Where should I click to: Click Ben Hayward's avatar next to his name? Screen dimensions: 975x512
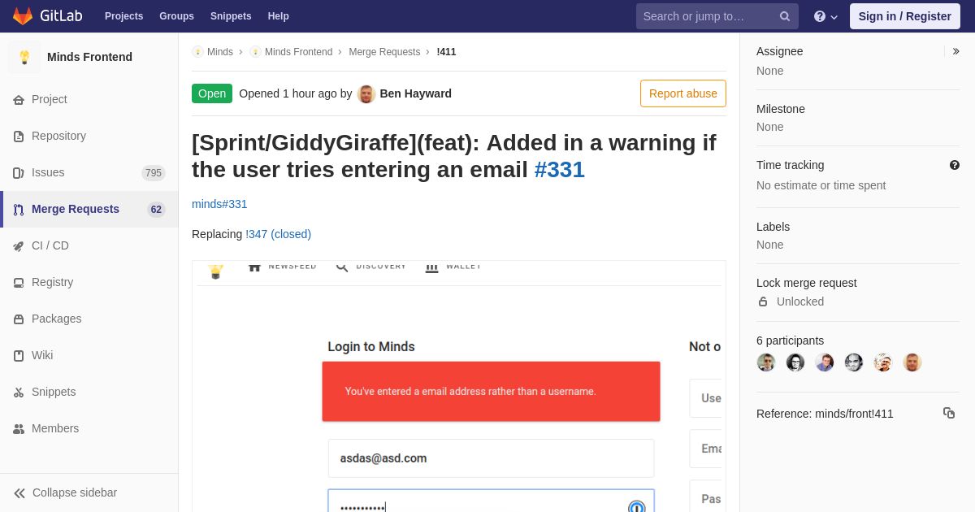366,93
